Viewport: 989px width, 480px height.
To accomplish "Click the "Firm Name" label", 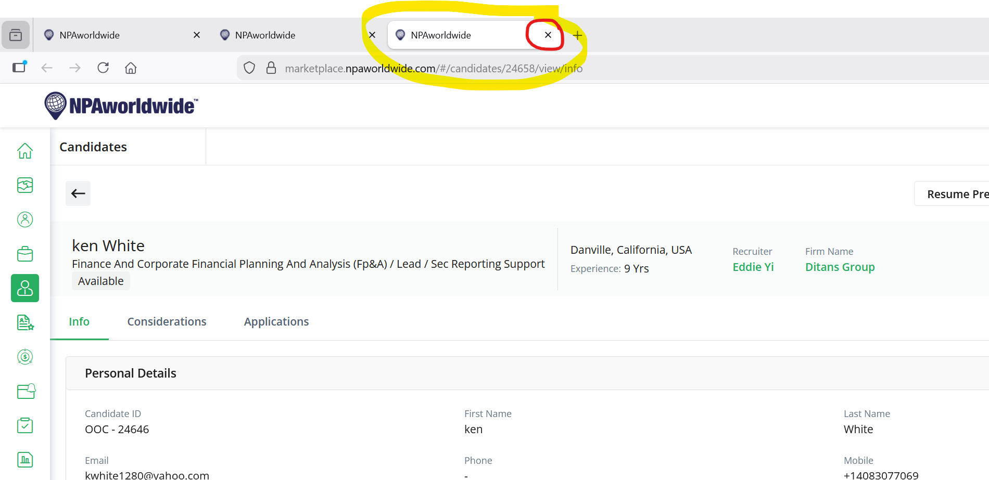I will [829, 252].
